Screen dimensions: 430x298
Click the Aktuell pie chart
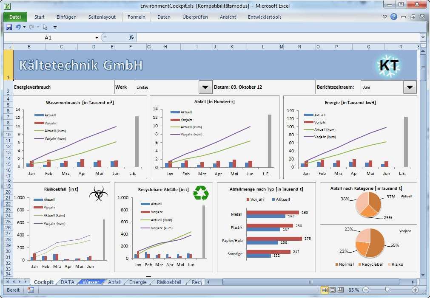coord(368,205)
